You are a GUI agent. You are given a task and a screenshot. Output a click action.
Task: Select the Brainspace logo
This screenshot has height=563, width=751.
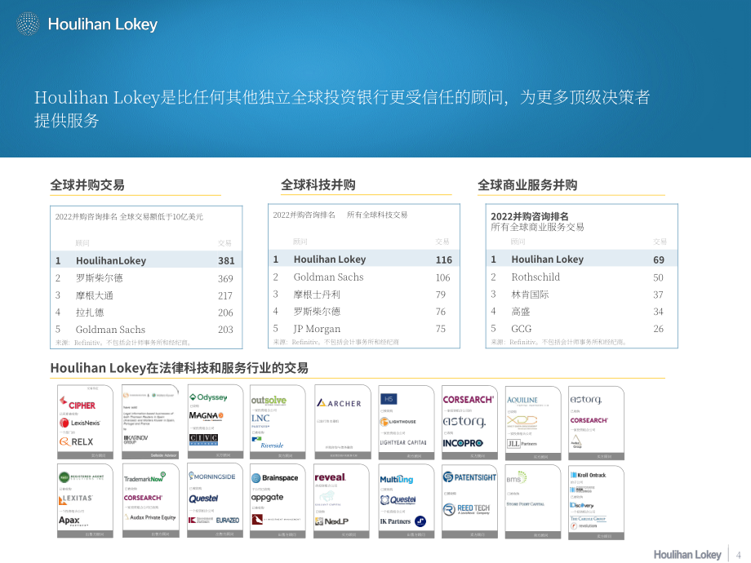[274, 478]
